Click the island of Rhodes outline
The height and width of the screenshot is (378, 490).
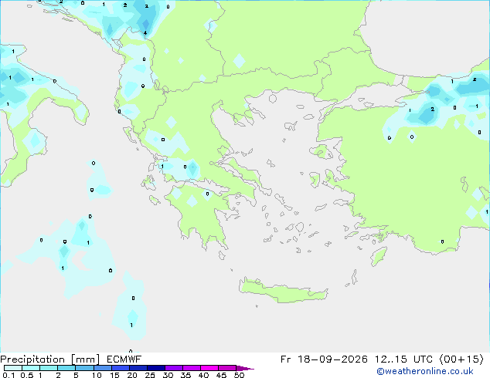point(379,256)
